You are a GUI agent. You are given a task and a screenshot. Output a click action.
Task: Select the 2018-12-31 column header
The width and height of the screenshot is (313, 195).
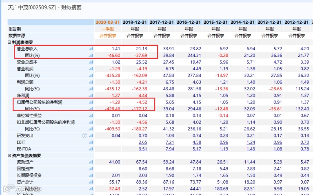135,22
